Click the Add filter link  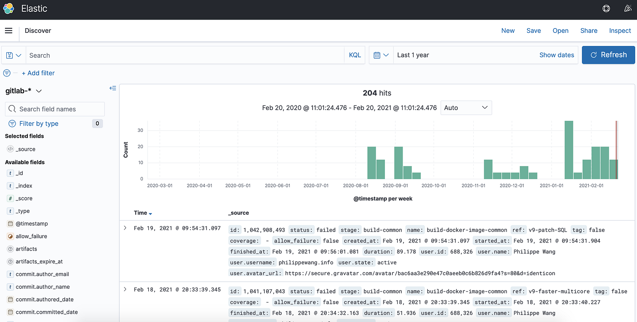(38, 73)
